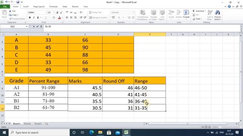Expand the Clipboard dialog launcher
Image resolution: width=243 pixels, height=136 pixels.
25,23
